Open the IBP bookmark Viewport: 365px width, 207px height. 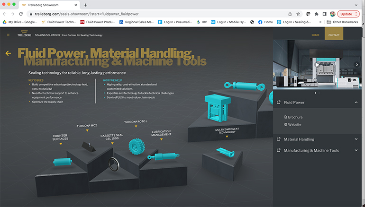[x=202, y=22]
